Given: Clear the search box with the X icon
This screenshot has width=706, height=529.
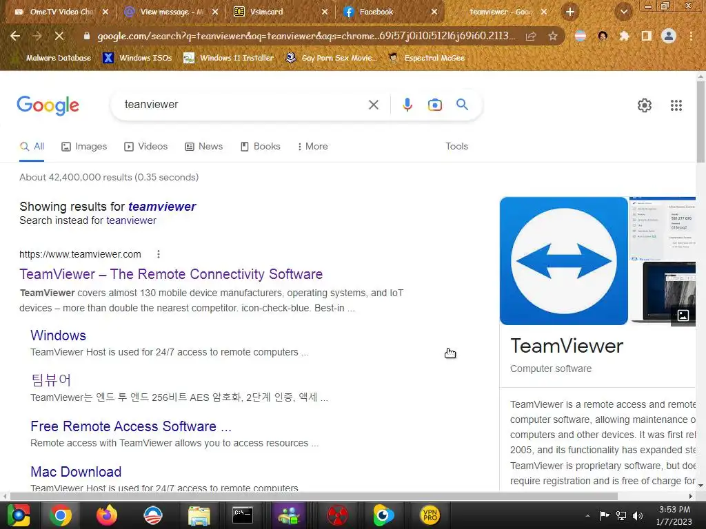Looking at the screenshot, I should point(373,105).
